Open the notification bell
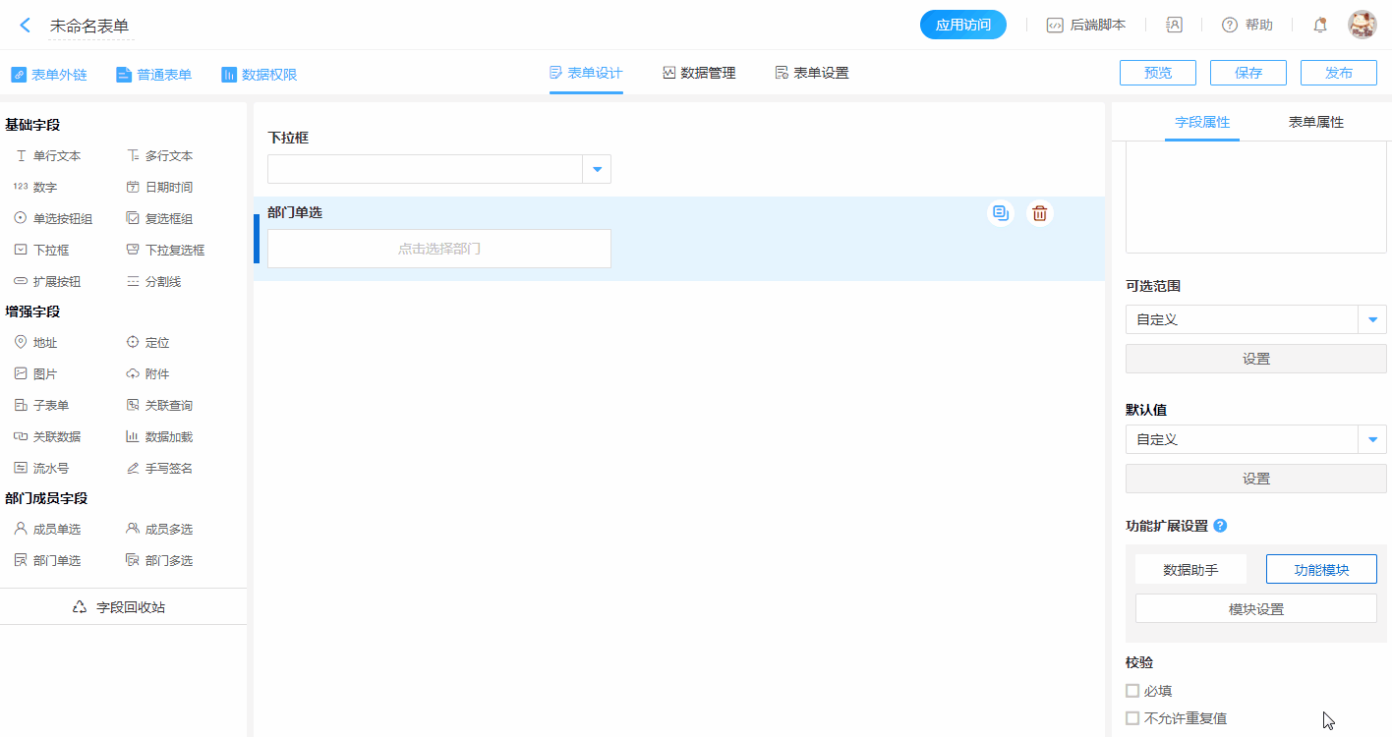This screenshot has height=737, width=1392. tap(1320, 26)
